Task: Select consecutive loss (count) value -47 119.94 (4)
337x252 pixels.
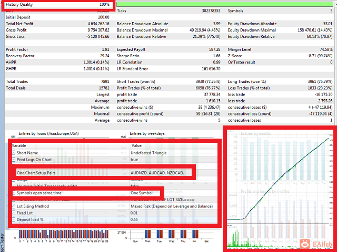Action: [x=321, y=113]
